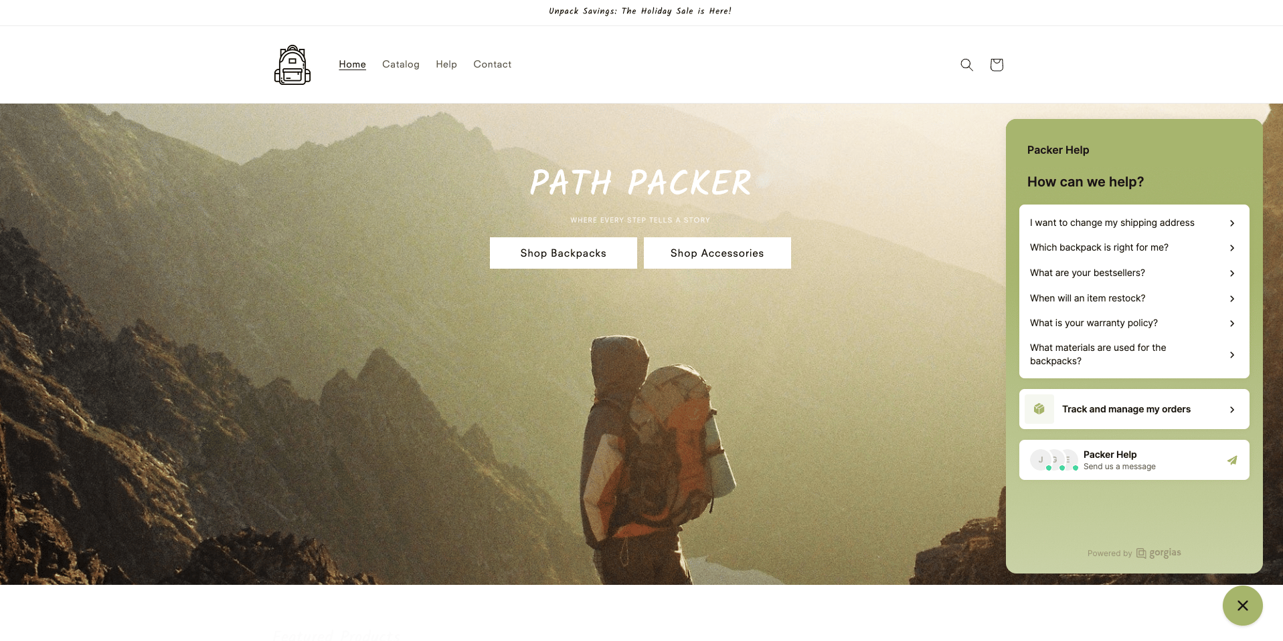Open the Contact page link
Viewport: 1283px width, 641px height.
493,64
